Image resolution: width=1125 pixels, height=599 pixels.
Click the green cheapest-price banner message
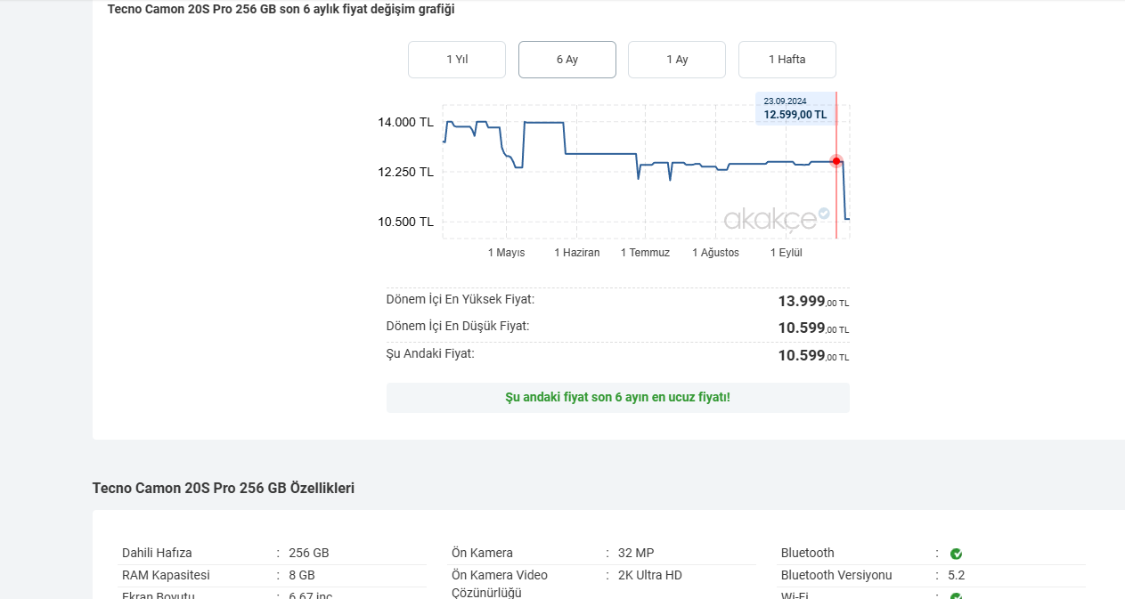(617, 397)
